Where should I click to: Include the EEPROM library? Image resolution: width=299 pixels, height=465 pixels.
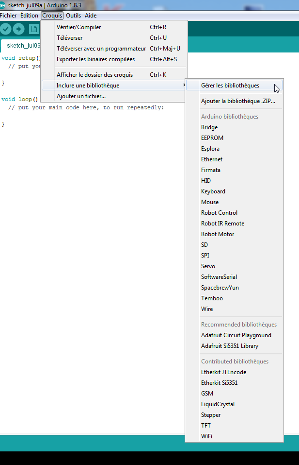(x=234, y=138)
